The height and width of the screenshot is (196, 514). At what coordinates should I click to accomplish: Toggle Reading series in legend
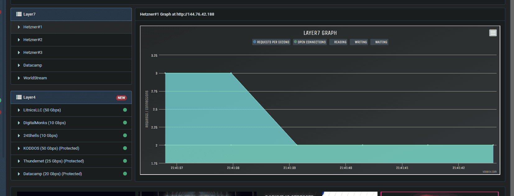pyautogui.click(x=338, y=42)
